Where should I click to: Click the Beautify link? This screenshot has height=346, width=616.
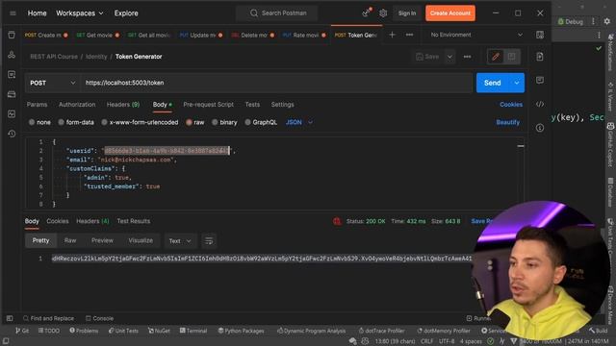point(507,122)
